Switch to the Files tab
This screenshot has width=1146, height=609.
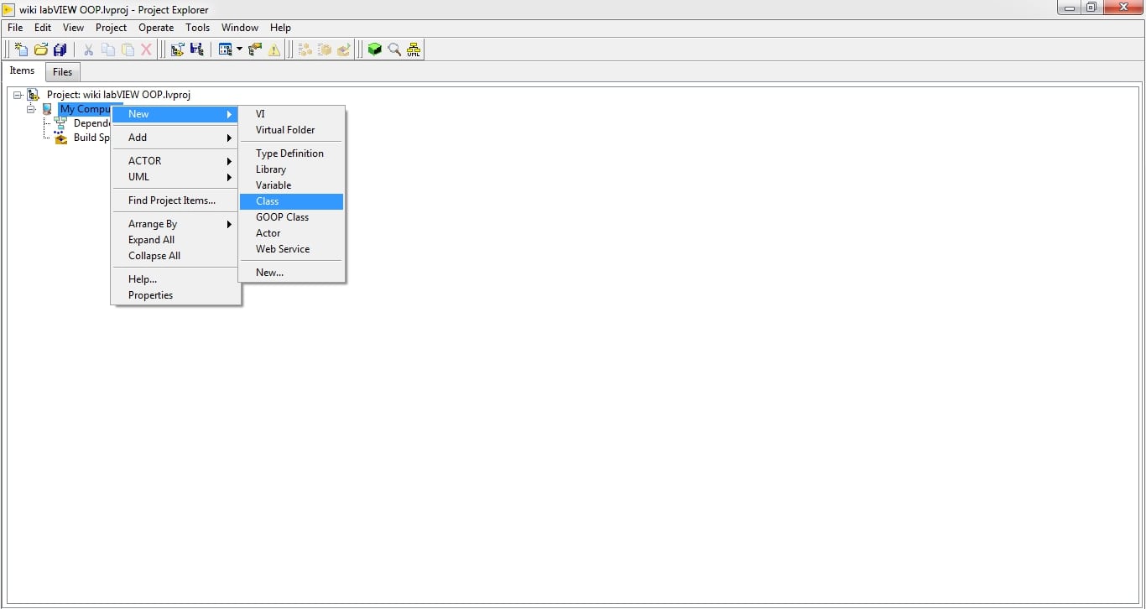tap(63, 72)
